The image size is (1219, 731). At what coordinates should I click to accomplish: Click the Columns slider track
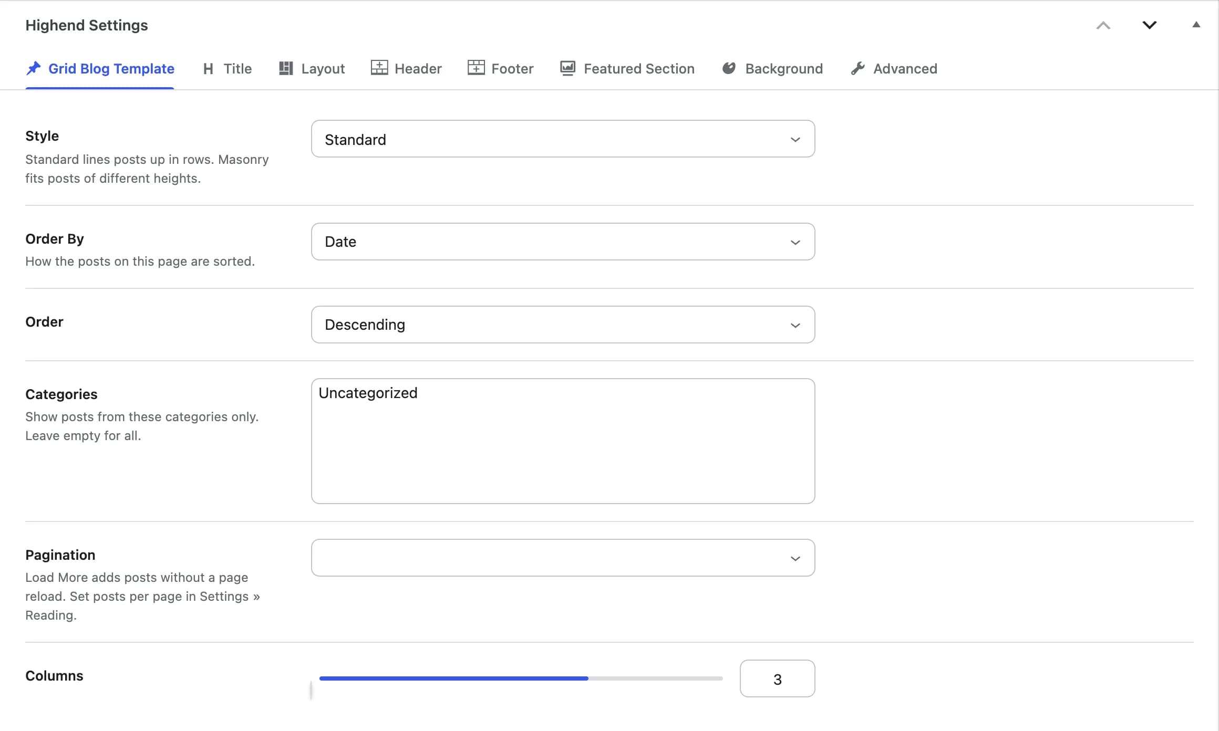click(521, 678)
